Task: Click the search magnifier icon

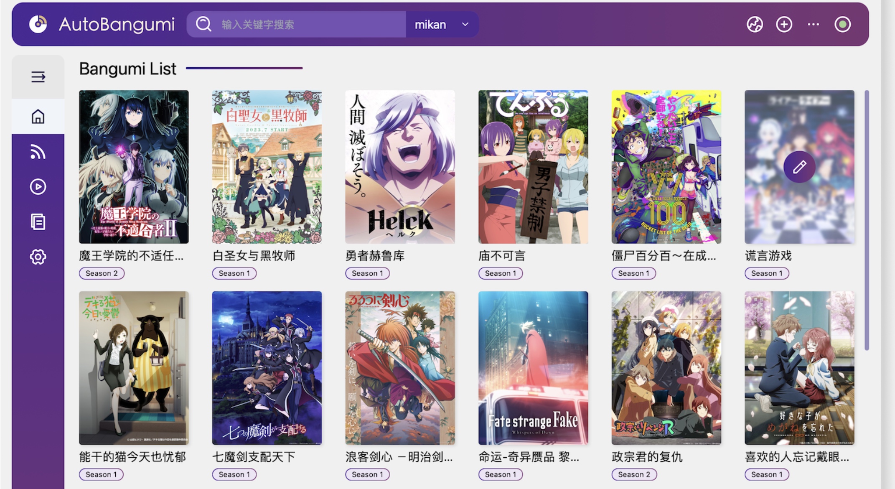Action: coord(203,24)
